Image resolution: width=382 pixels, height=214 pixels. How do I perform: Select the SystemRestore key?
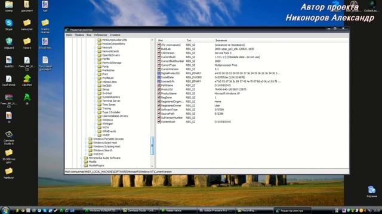pyautogui.click(x=111, y=97)
